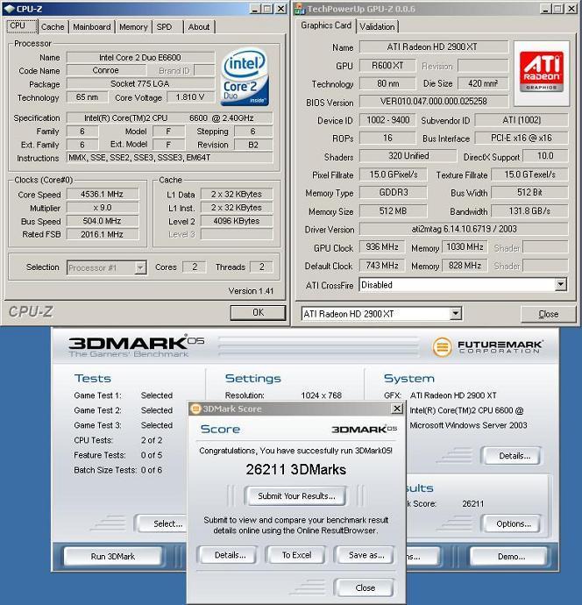Click the Close button in GPU-Z

tap(549, 314)
